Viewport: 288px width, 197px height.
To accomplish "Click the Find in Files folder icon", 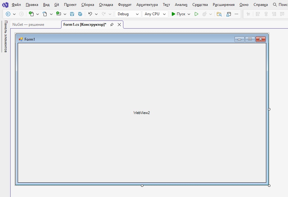I will click(x=219, y=14).
